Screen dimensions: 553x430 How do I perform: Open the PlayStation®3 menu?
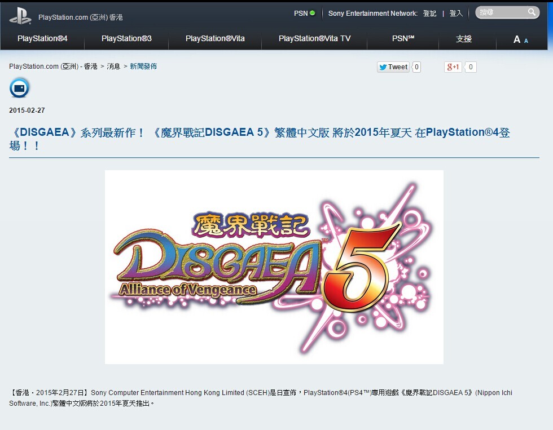(126, 39)
